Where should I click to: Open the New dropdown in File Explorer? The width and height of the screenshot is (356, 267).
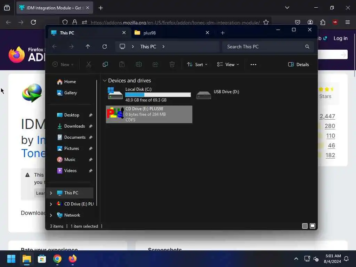(63, 64)
